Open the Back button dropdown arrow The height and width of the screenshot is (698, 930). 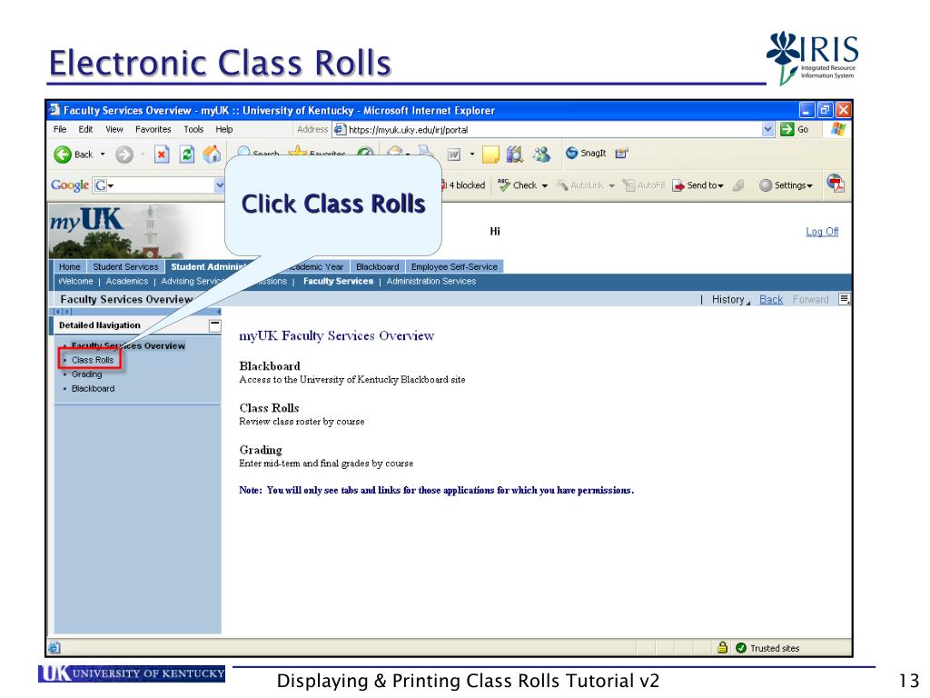(102, 155)
